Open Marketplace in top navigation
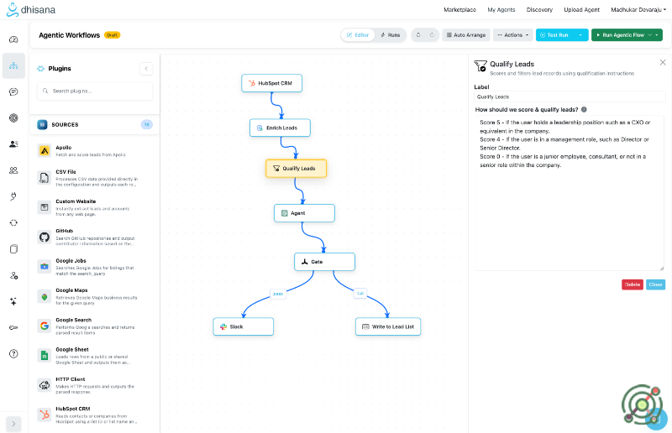The height and width of the screenshot is (433, 672). (x=459, y=9)
